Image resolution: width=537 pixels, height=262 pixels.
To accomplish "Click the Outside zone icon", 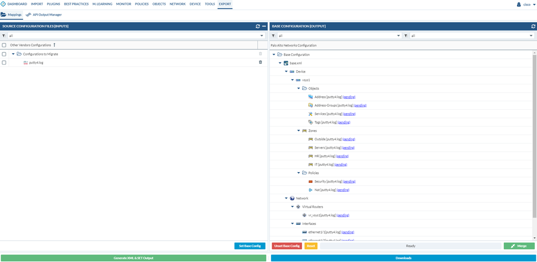I will pyautogui.click(x=310, y=139).
